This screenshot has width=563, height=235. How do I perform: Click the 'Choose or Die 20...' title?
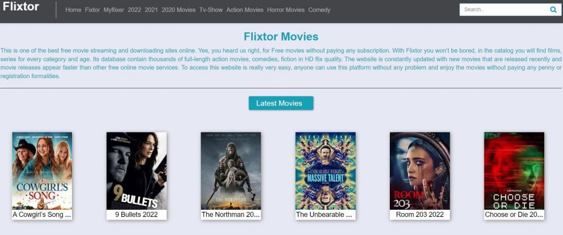tap(514, 215)
